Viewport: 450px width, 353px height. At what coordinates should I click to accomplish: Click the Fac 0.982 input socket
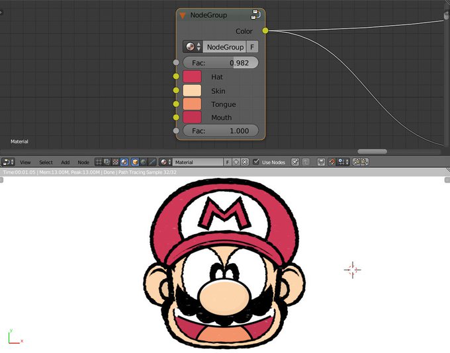point(176,62)
